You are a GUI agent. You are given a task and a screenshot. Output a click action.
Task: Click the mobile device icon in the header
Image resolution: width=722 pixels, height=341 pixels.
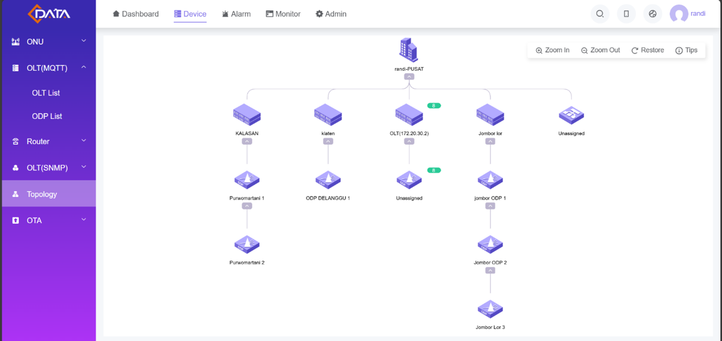(x=626, y=14)
